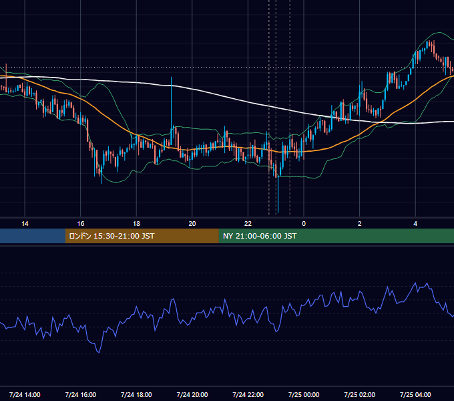
Task: Click the hour label 18 on price chart axis
Action: pyautogui.click(x=136, y=224)
